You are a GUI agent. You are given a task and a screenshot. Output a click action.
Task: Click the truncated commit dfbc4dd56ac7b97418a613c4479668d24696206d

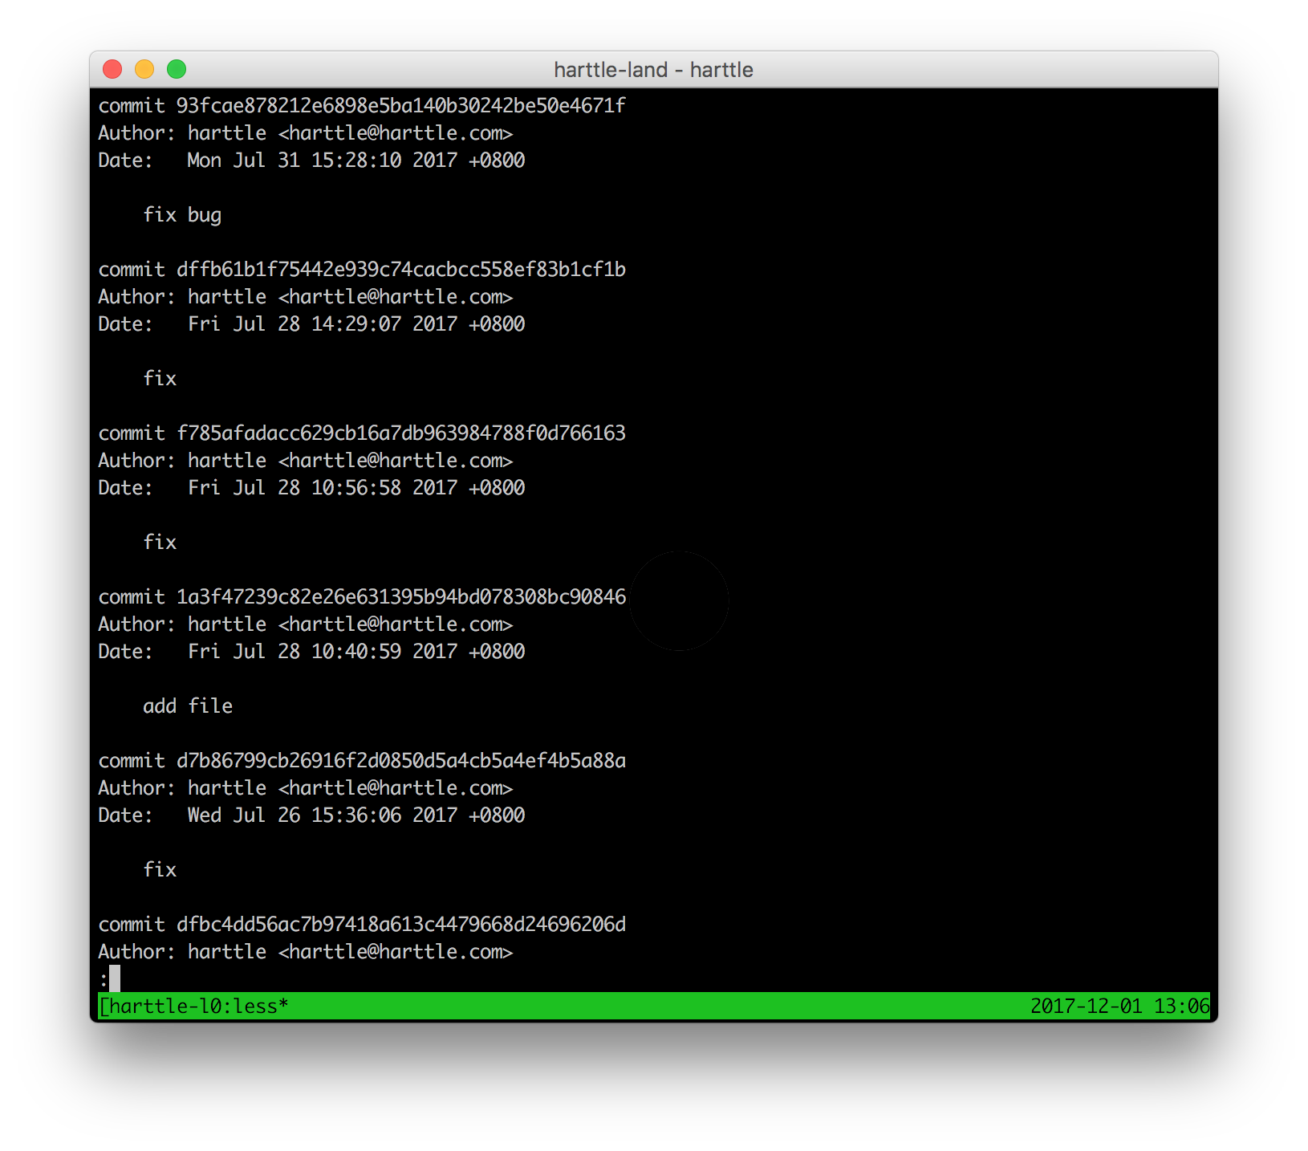[x=401, y=924]
